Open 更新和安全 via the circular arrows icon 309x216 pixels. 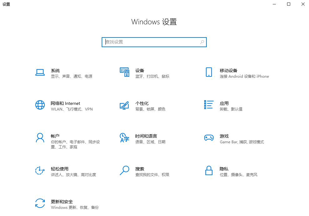[40, 203]
